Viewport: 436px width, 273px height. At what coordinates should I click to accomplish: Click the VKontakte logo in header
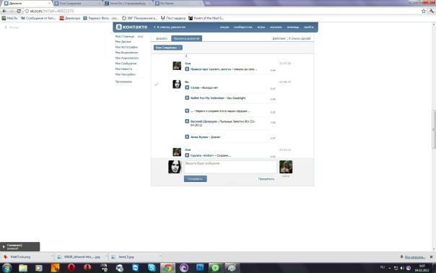tap(131, 27)
